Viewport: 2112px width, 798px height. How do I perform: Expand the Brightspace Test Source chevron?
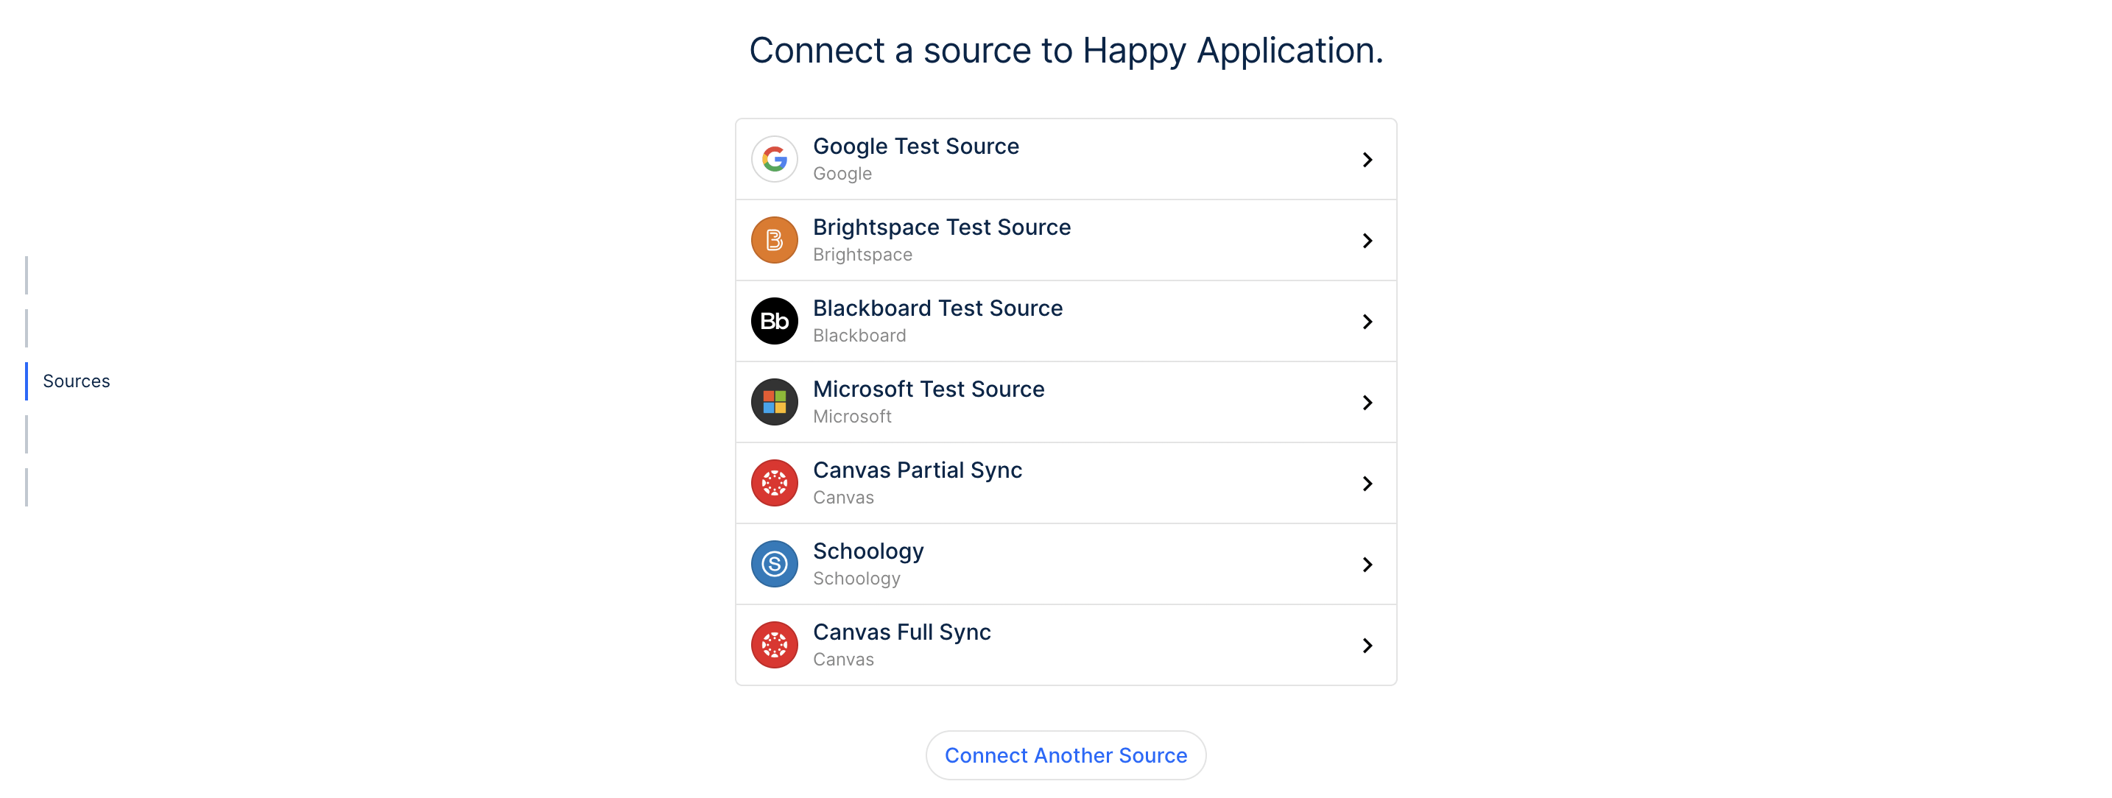(1367, 241)
